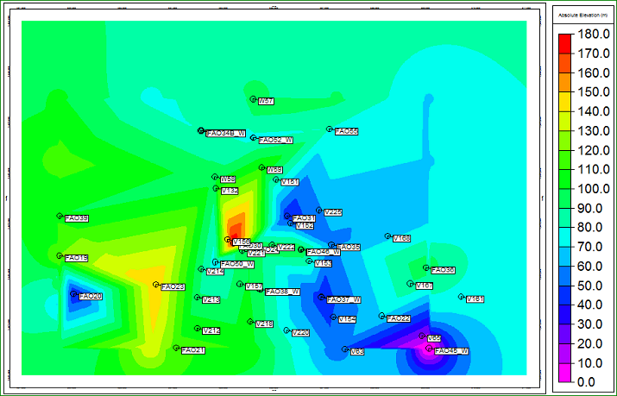Select the FAO34B_W well marker symbol
This screenshot has width=617, height=396.
coord(201,130)
